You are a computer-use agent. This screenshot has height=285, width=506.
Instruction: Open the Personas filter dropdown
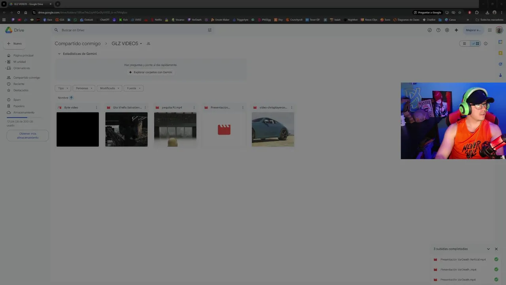pos(84,88)
